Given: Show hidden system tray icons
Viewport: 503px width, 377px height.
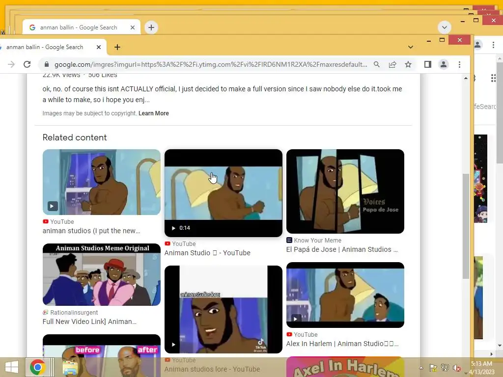Looking at the screenshot, I should tap(421, 368).
